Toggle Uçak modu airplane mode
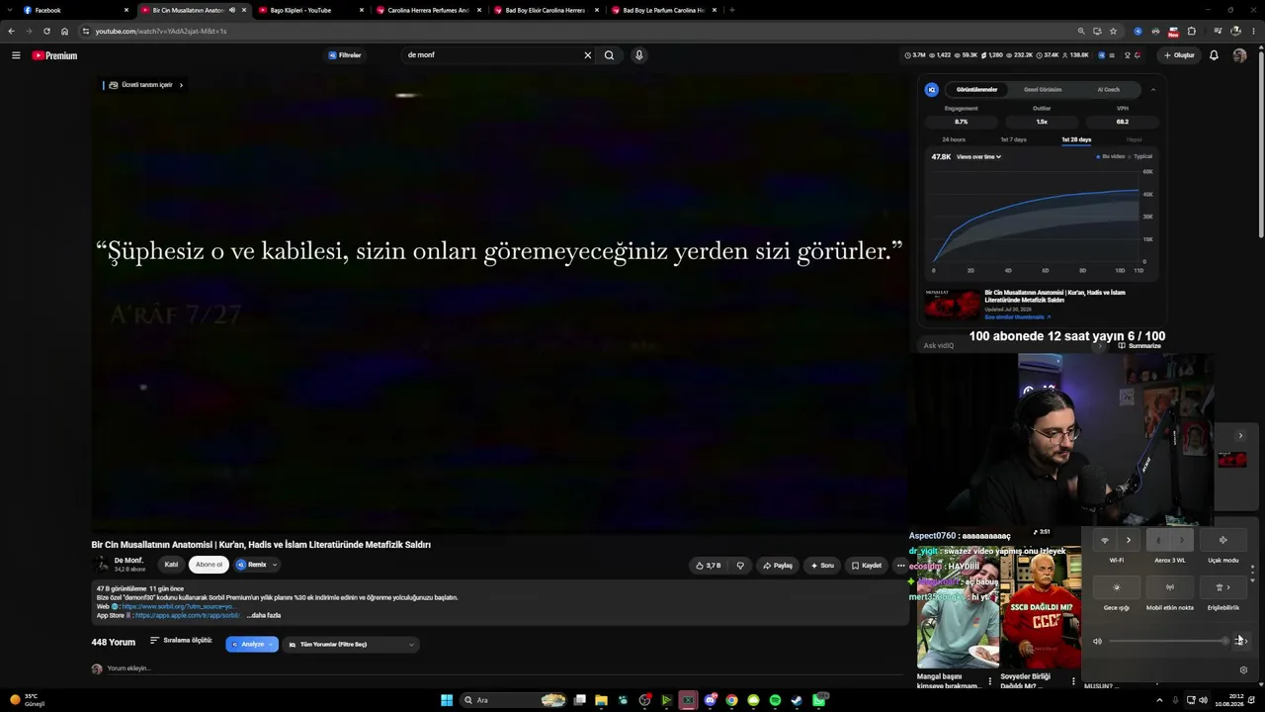This screenshot has width=1265, height=712. [x=1223, y=540]
